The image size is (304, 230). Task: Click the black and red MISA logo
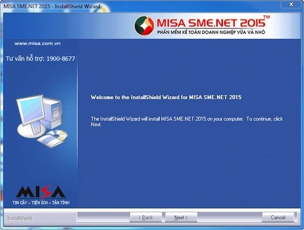click(41, 192)
